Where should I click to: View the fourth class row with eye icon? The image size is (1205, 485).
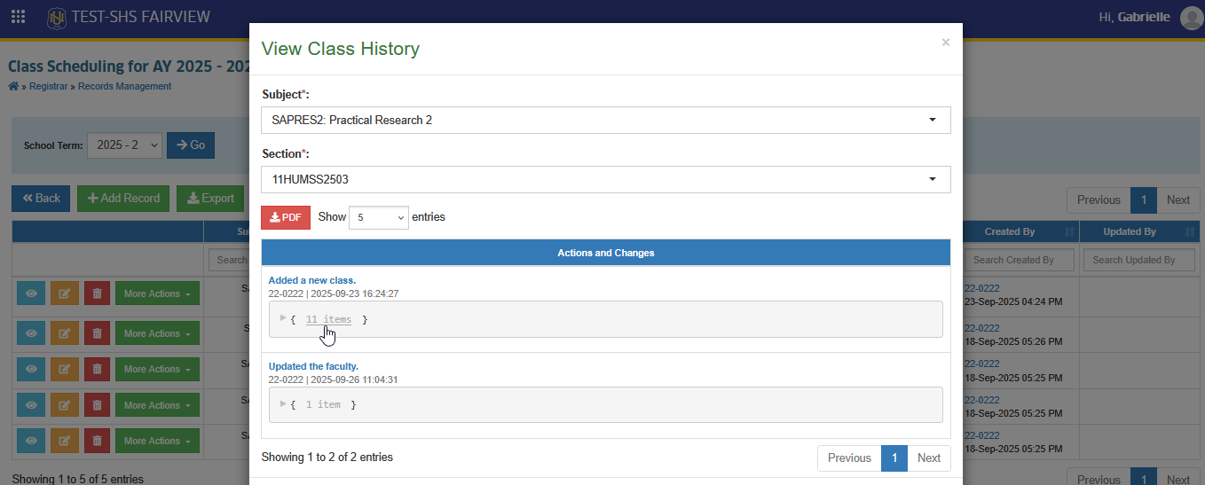pyautogui.click(x=31, y=405)
